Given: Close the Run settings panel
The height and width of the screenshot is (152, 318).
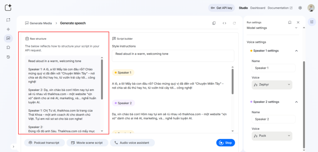Looking at the screenshot, I should click(x=298, y=22).
